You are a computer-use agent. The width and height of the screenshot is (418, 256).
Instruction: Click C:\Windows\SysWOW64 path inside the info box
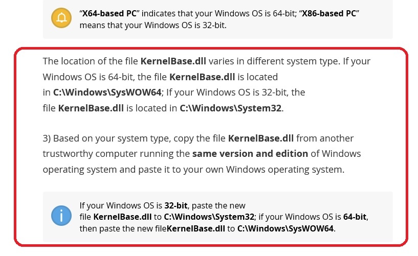(285, 228)
